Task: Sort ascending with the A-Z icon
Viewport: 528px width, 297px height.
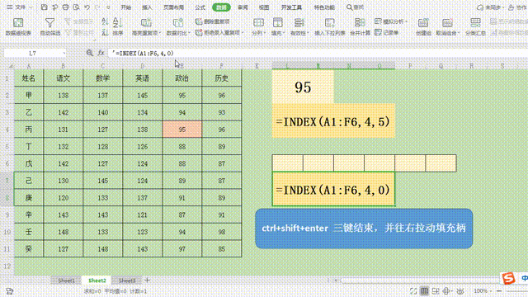Action: [x=105, y=22]
